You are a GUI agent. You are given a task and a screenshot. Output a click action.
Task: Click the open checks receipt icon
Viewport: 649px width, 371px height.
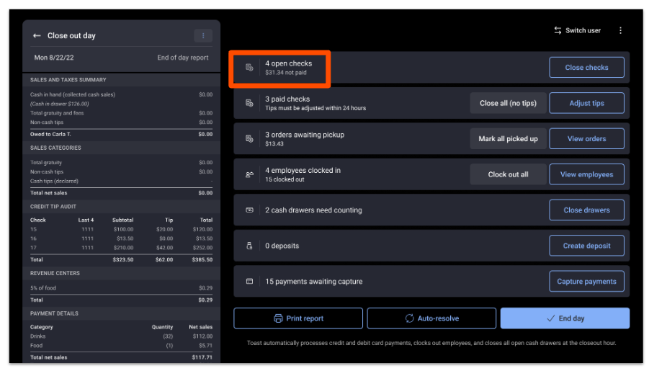click(x=249, y=68)
